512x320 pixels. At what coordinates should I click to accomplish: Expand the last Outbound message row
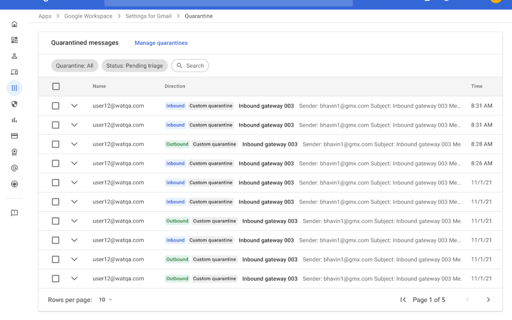click(74, 279)
